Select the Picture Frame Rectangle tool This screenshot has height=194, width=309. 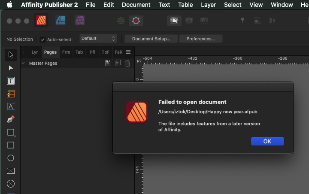pyautogui.click(x=11, y=171)
